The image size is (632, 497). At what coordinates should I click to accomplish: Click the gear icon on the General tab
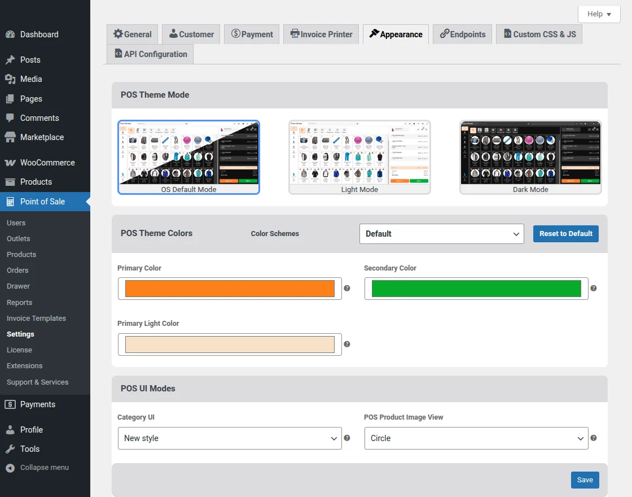tap(118, 33)
